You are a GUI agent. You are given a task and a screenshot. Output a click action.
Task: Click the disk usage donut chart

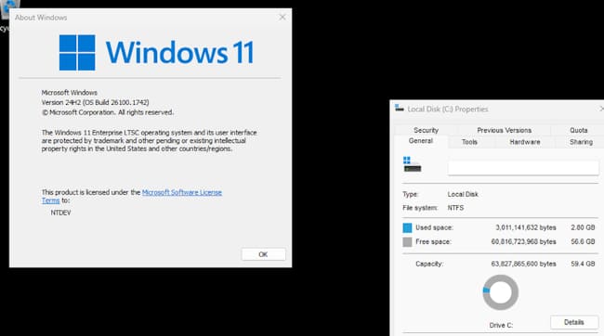coord(500,292)
